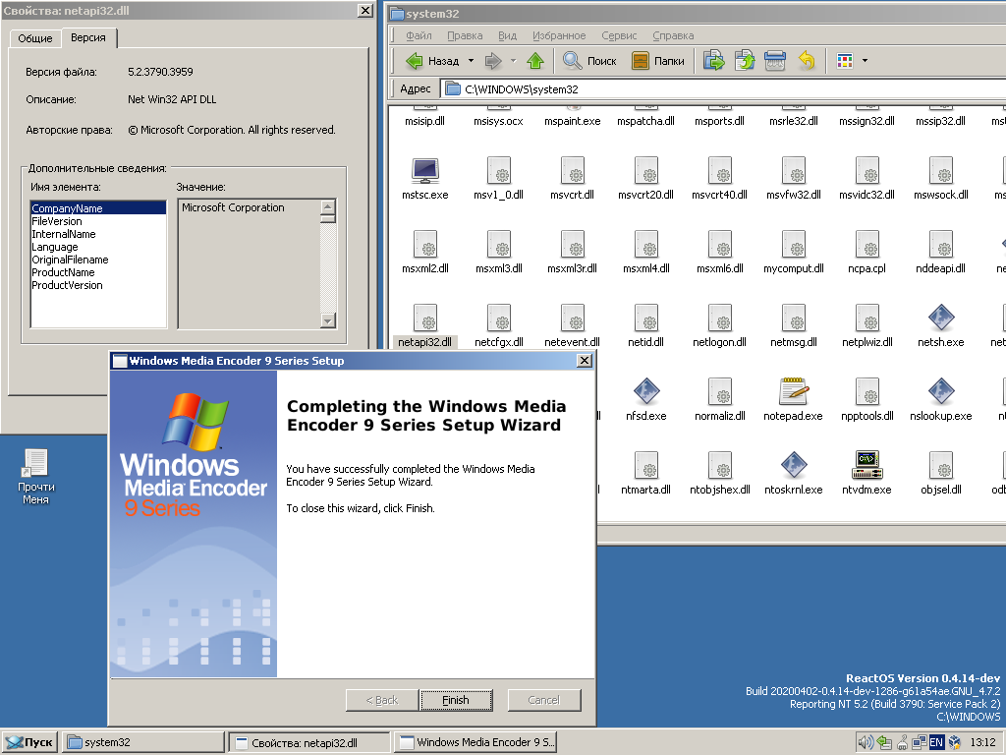Click the C:\WINDOWS\system32 address field

(x=725, y=88)
